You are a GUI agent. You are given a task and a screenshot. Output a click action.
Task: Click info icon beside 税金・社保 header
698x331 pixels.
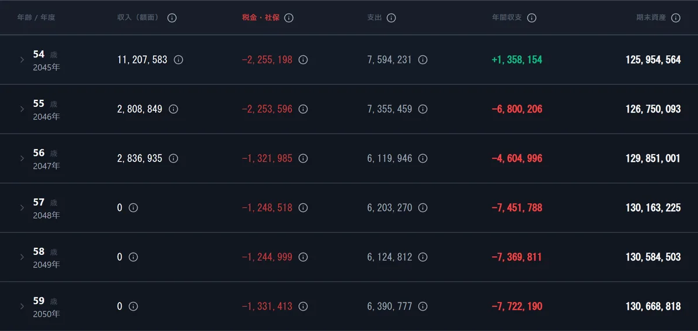point(289,18)
